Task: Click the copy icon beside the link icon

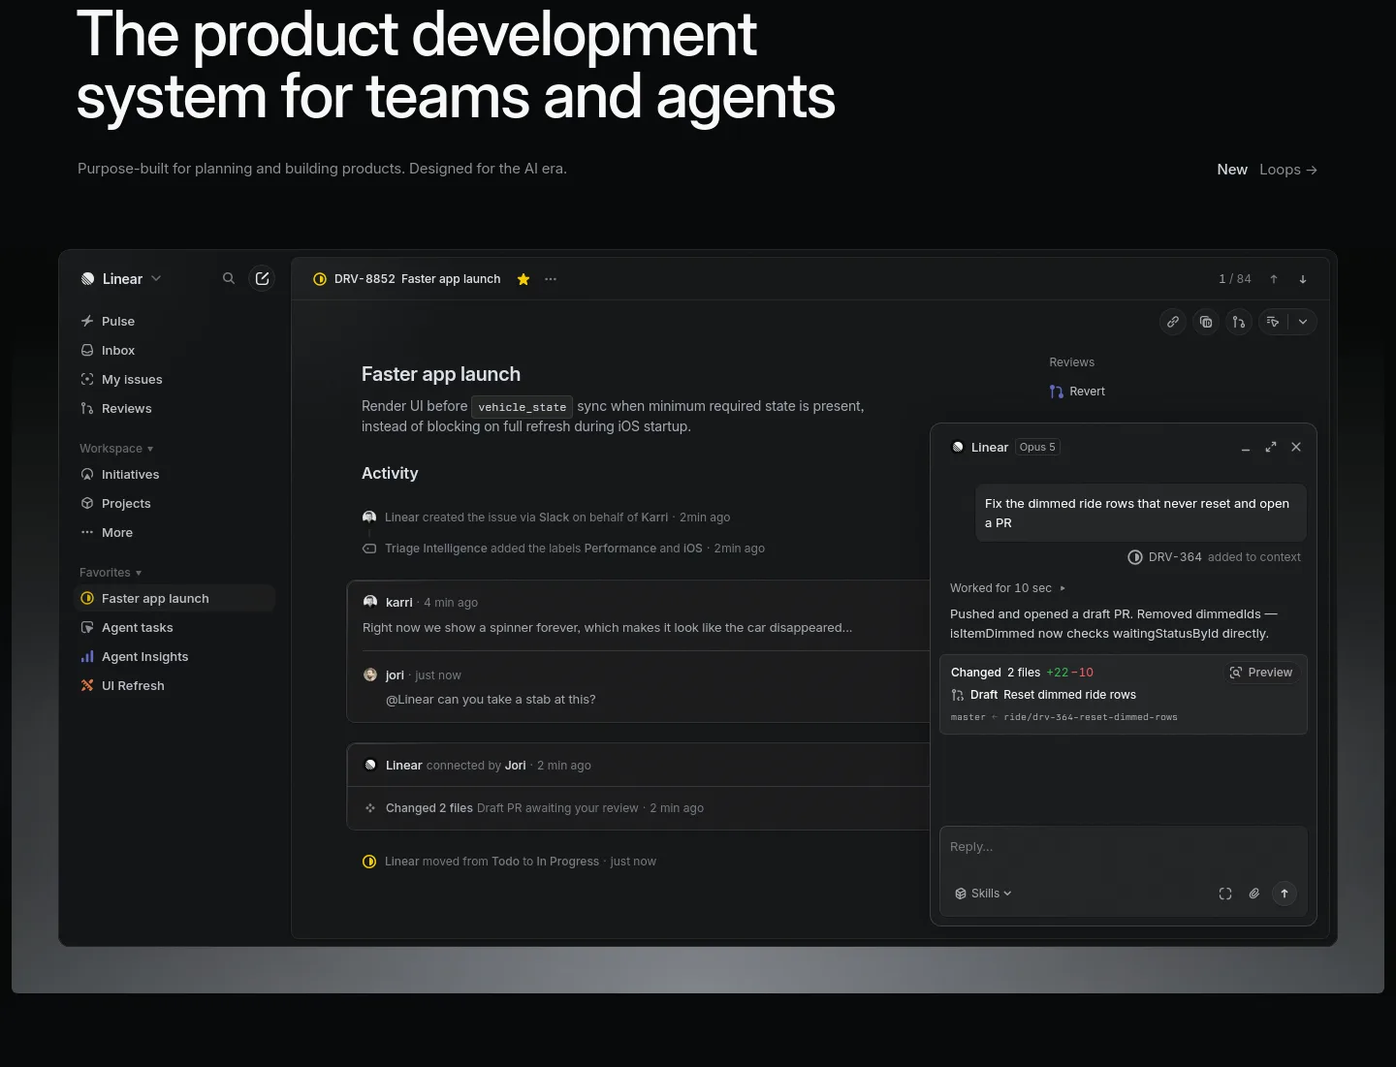Action: tap(1206, 322)
